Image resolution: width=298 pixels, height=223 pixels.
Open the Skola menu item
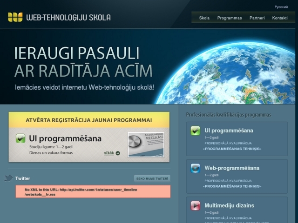tap(204, 18)
